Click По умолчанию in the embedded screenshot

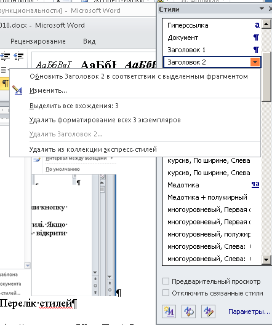point(63,169)
